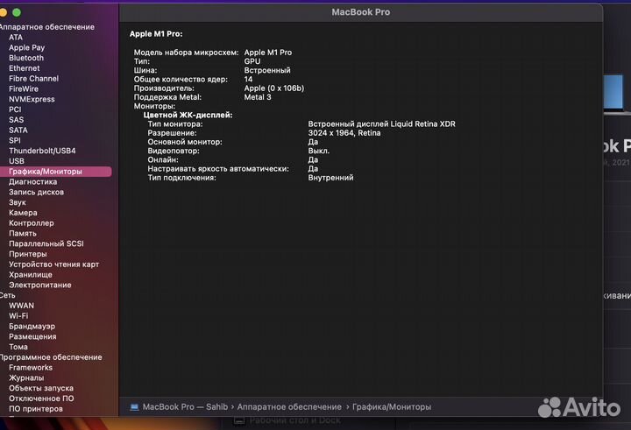Click the yellow minimize window button
631x430 pixels.
click(x=3, y=12)
